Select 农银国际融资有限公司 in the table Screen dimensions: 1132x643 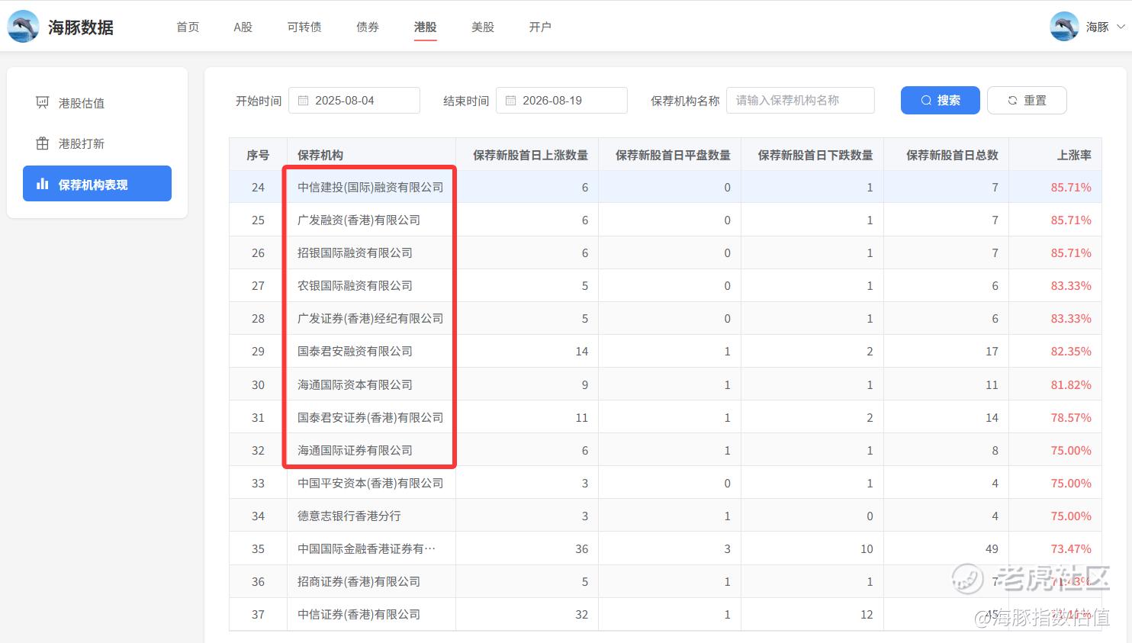pyautogui.click(x=355, y=286)
